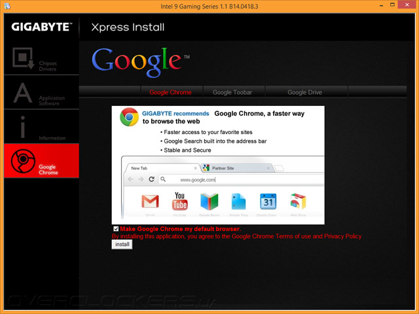Close the New Tab tab in the preview
Image resolution: width=419 pixels, height=314 pixels.
tap(195, 168)
